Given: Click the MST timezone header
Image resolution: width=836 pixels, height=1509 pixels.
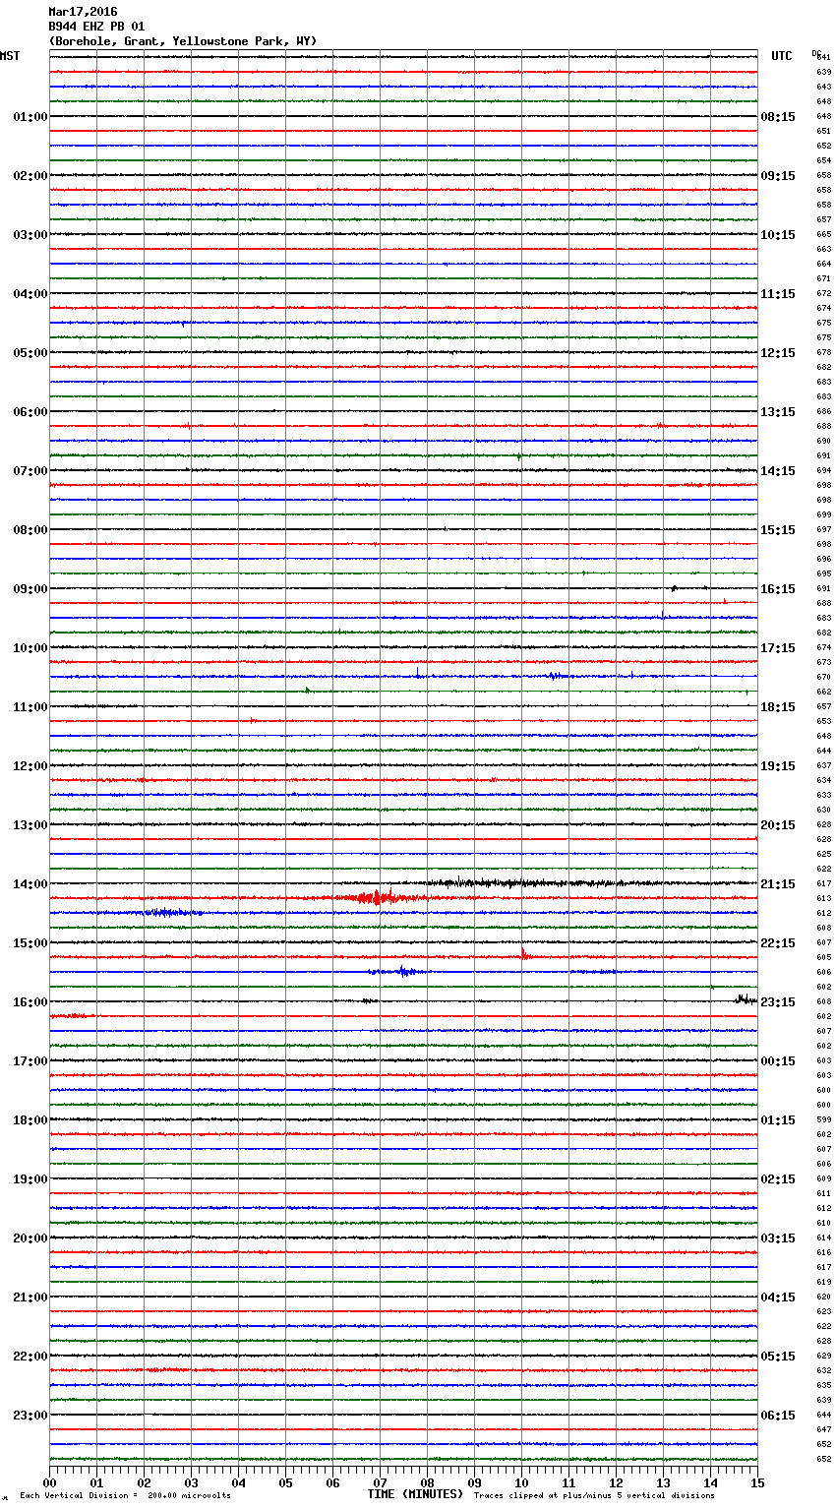Looking at the screenshot, I should click(x=10, y=56).
